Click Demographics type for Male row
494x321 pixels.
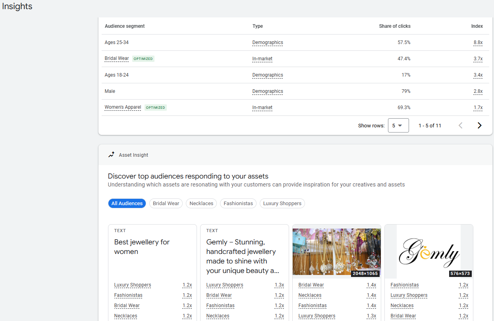tap(268, 91)
